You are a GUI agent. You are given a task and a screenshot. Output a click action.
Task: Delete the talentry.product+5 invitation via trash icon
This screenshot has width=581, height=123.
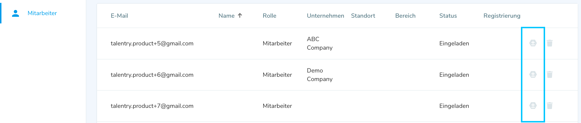pyautogui.click(x=549, y=43)
